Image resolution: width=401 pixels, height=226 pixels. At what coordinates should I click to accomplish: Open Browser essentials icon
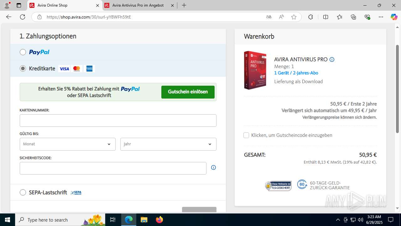pos(367,17)
